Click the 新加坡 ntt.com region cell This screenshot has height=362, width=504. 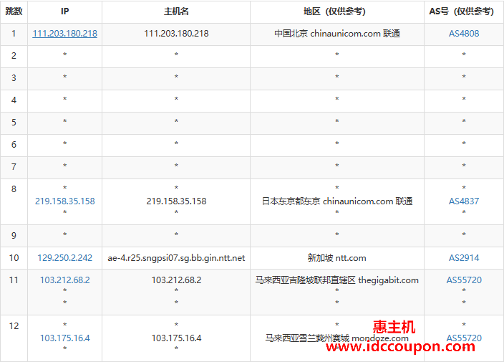pyautogui.click(x=336, y=257)
